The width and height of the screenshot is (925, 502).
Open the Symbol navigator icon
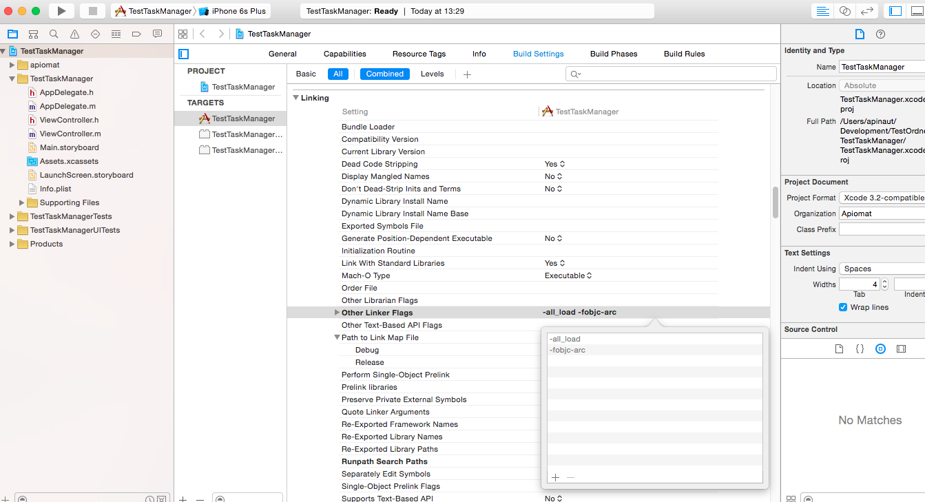(x=33, y=34)
